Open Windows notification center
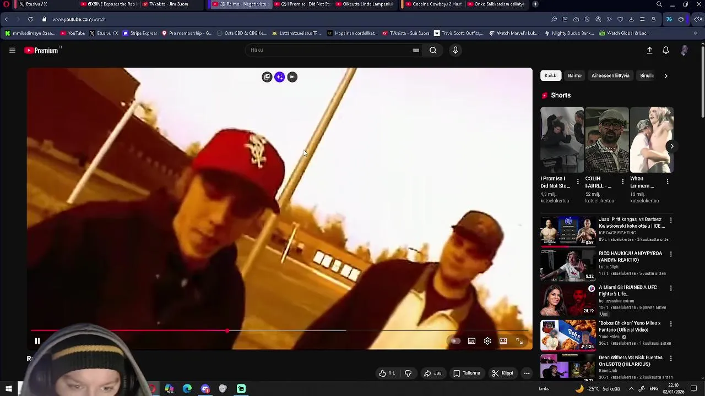The image size is (705, 396). (693, 389)
